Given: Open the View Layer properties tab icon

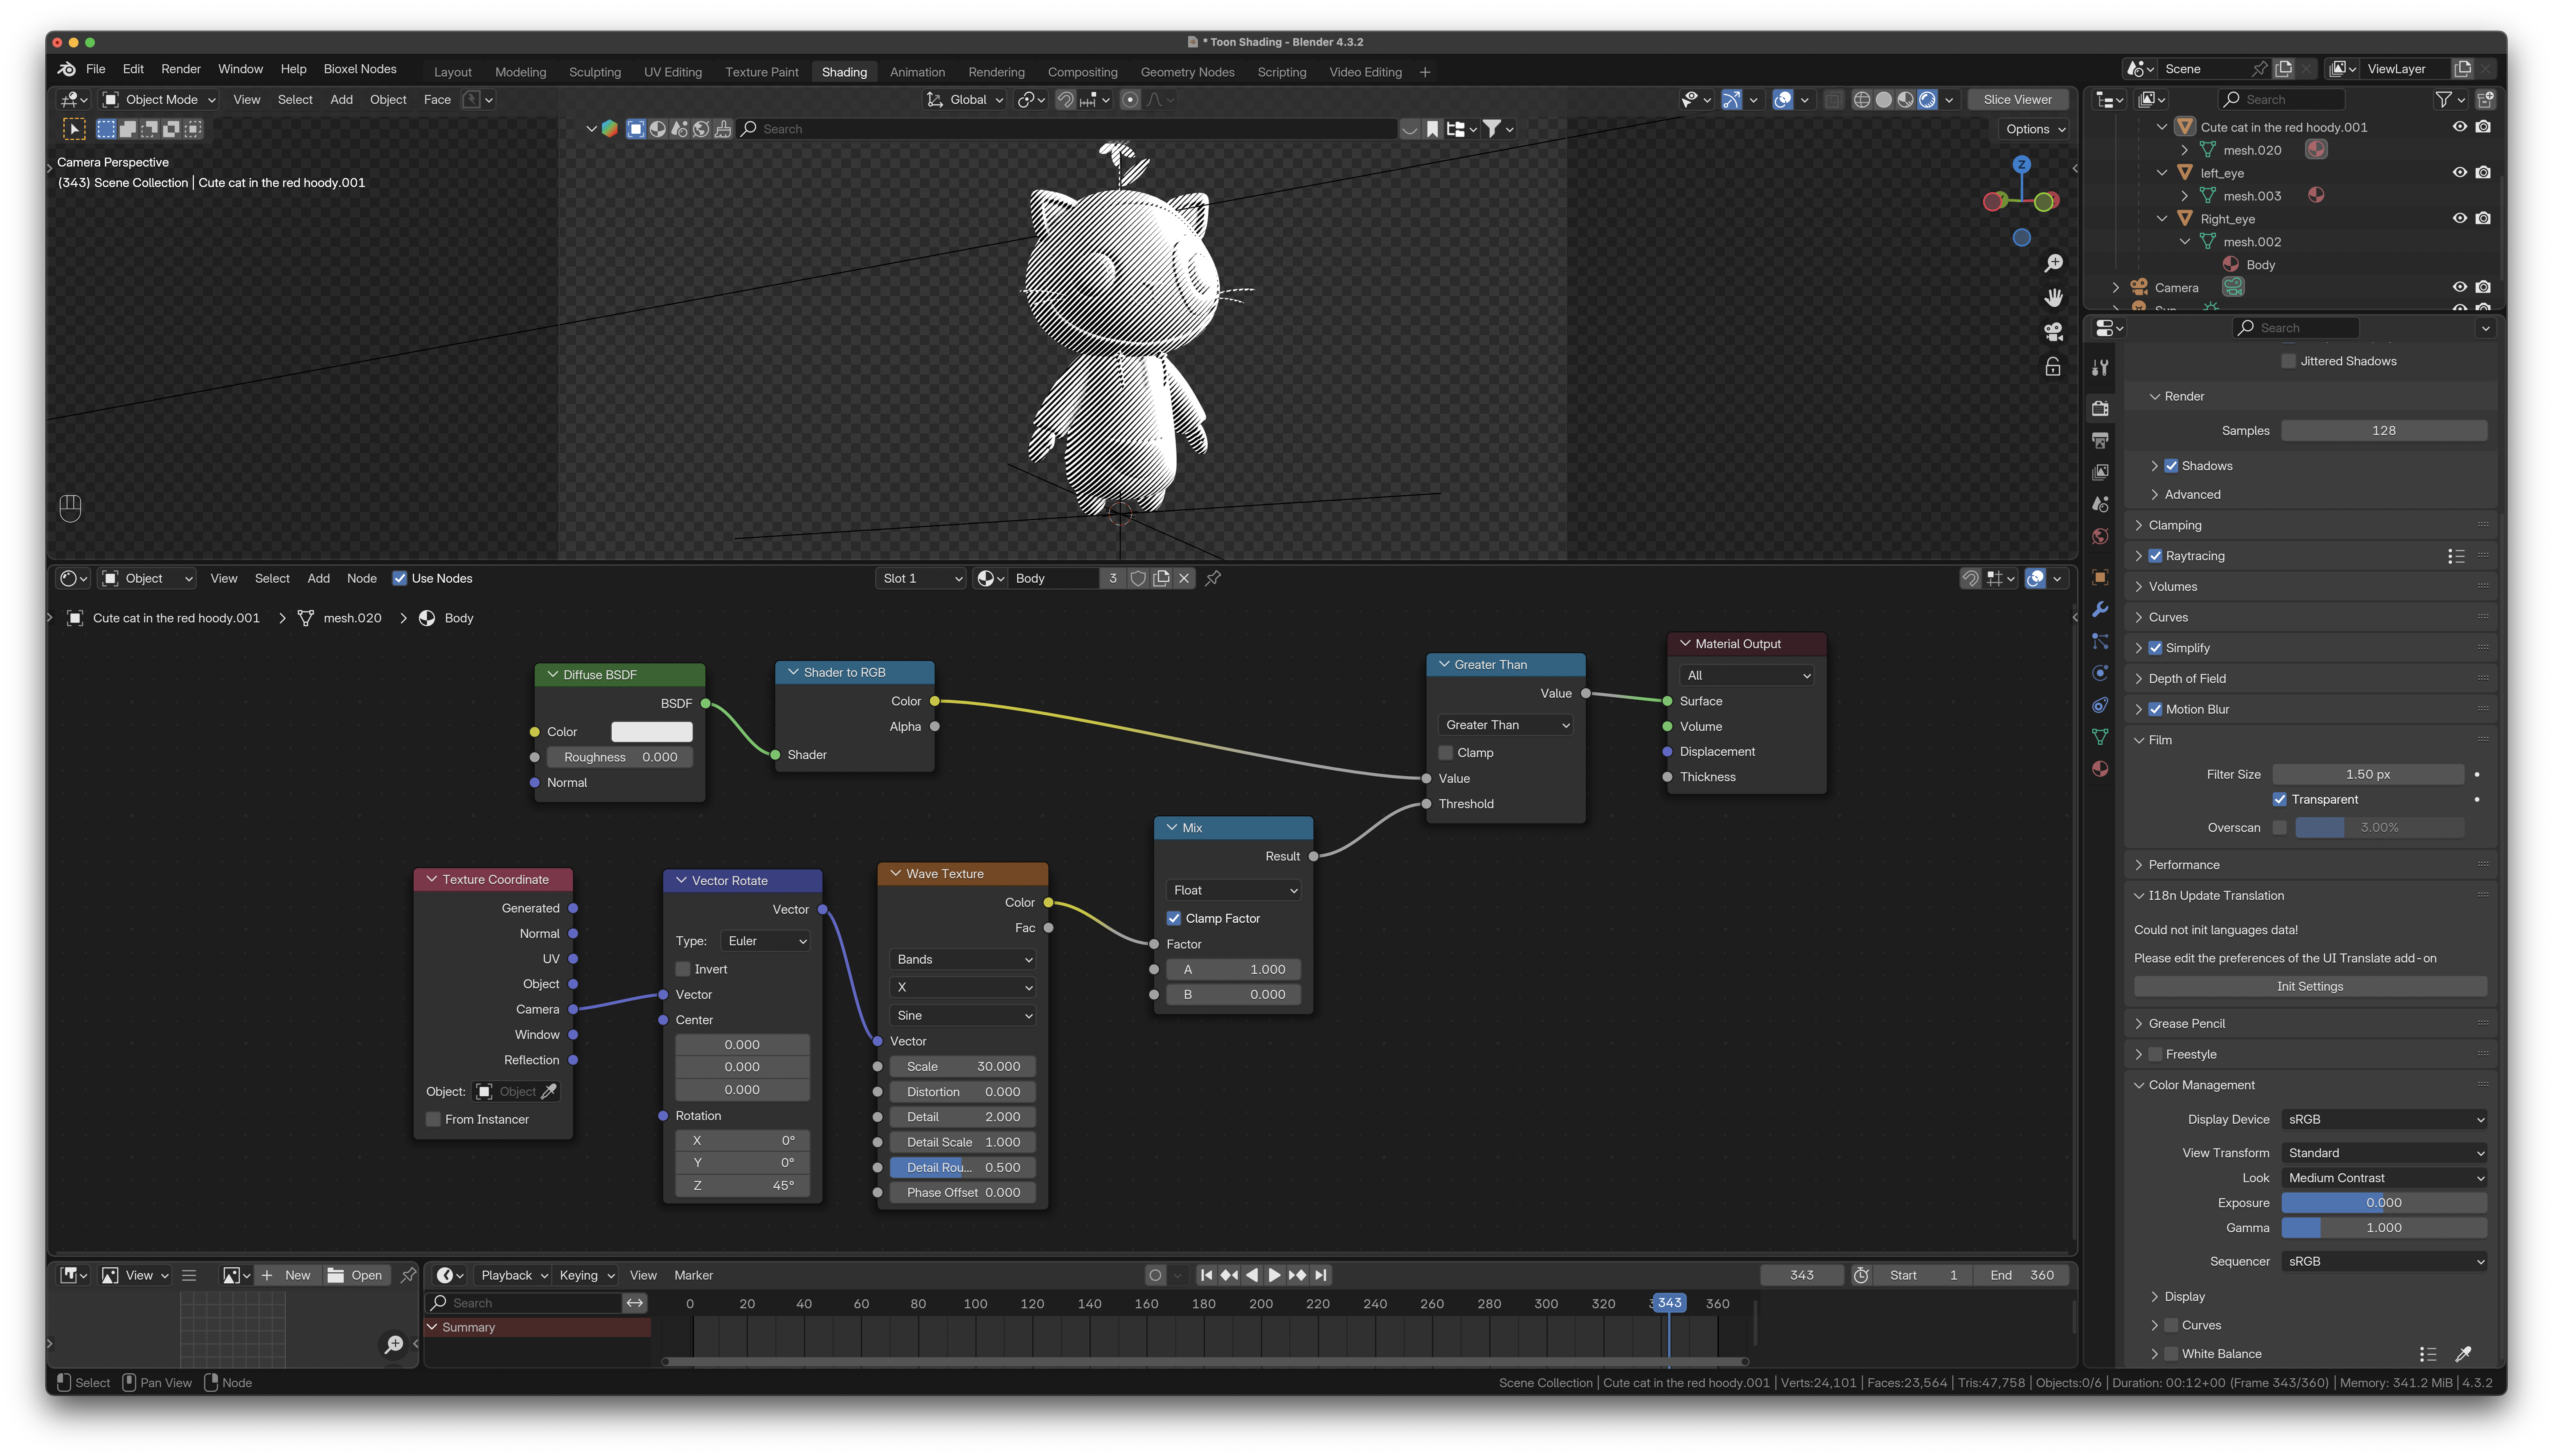Looking at the screenshot, I should point(2100,472).
